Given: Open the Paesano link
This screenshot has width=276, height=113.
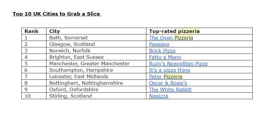Looking at the screenshot, I should 159,44.
